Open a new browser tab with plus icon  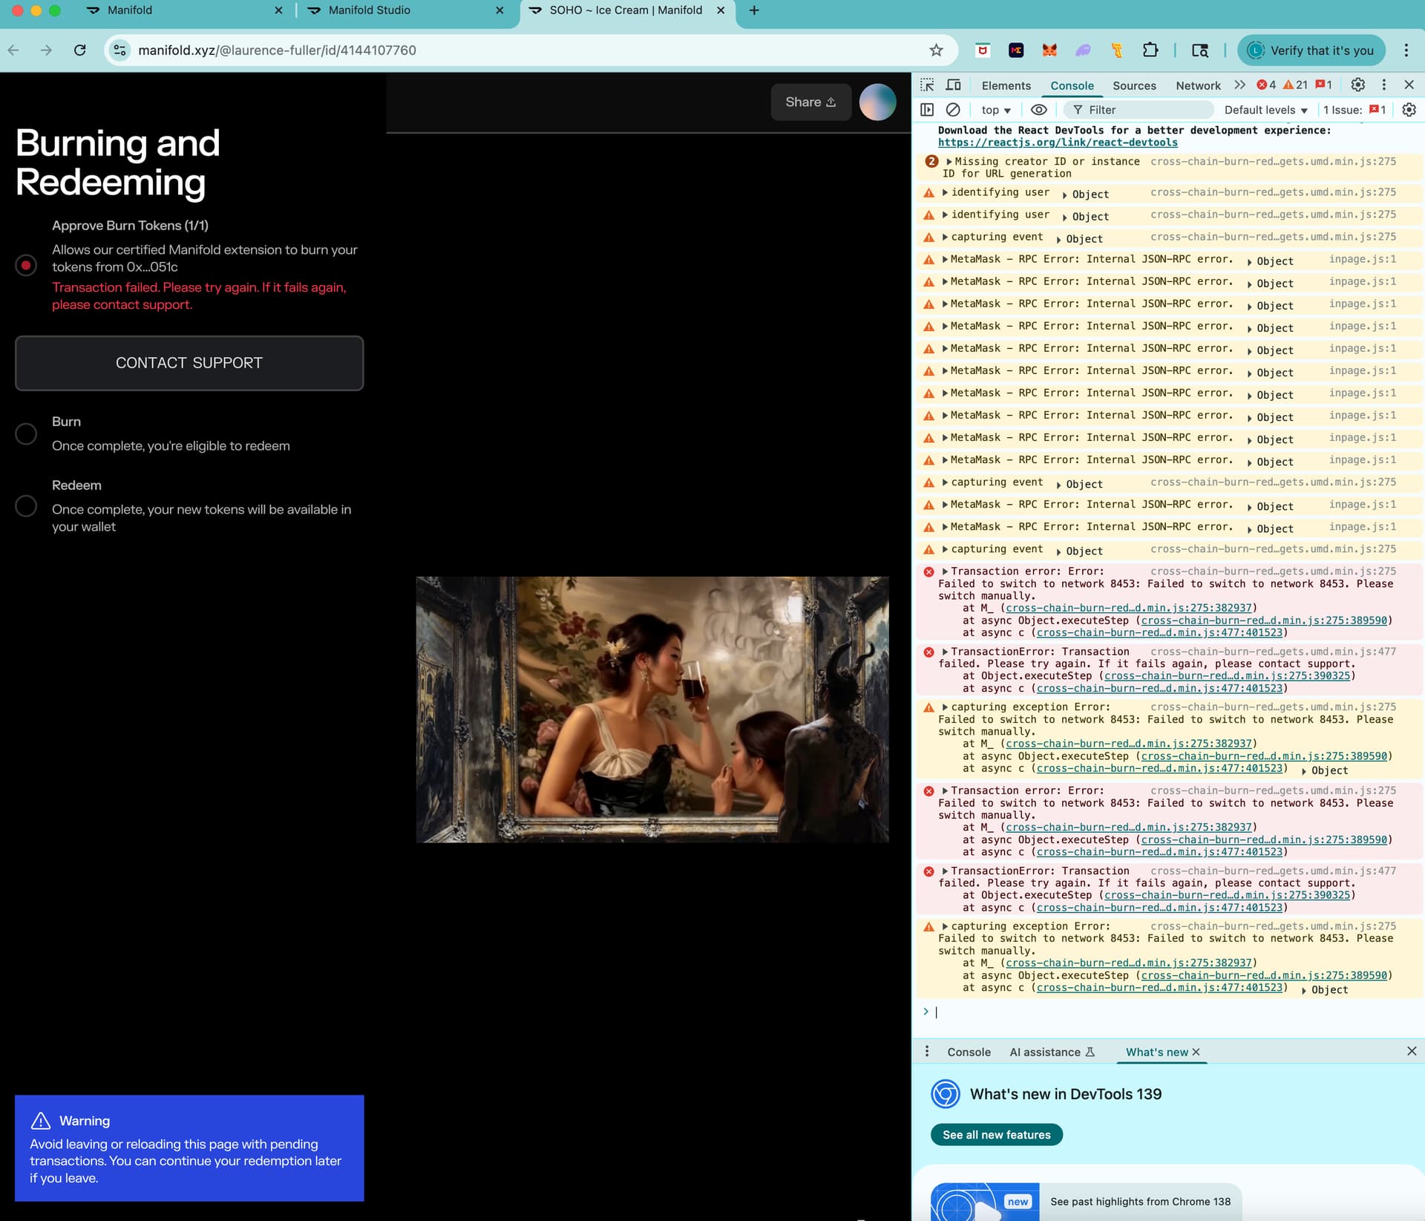754,10
